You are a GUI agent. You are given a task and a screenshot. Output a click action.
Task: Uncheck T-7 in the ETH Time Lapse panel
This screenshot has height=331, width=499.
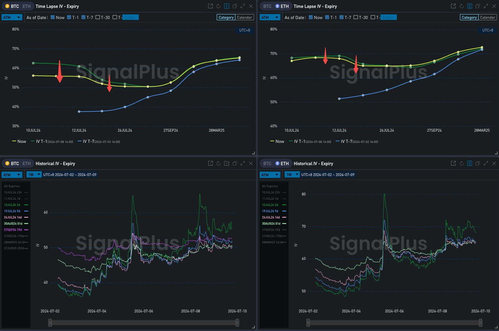[x=342, y=18]
